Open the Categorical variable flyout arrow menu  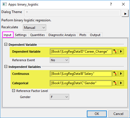pos(121,83)
